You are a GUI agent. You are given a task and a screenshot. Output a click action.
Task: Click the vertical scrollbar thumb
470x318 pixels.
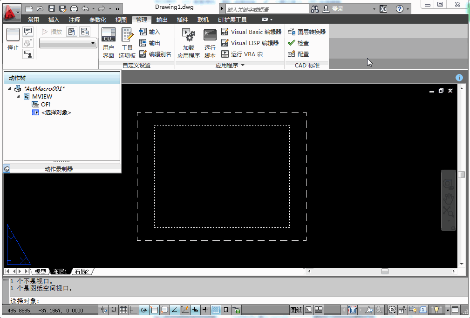pyautogui.click(x=462, y=174)
